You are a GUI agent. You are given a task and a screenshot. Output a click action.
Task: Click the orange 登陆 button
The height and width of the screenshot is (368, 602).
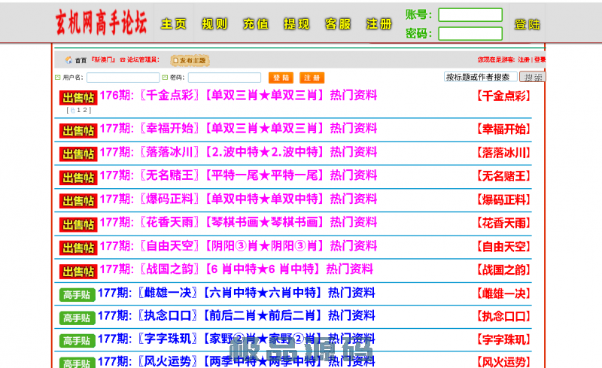tap(281, 78)
